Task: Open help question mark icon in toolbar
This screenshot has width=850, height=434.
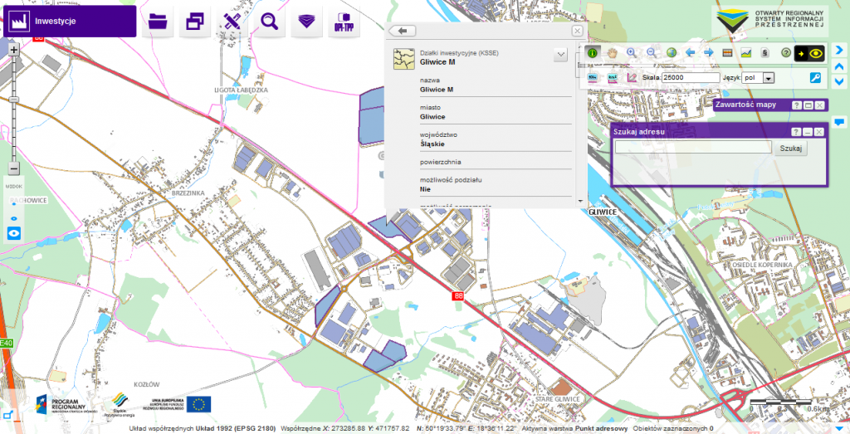Action: pos(785,53)
